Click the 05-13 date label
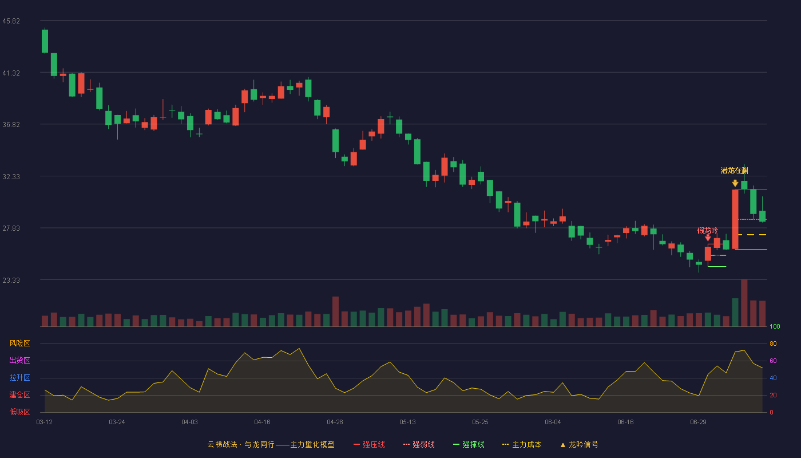This screenshot has height=458, width=801. [x=407, y=422]
